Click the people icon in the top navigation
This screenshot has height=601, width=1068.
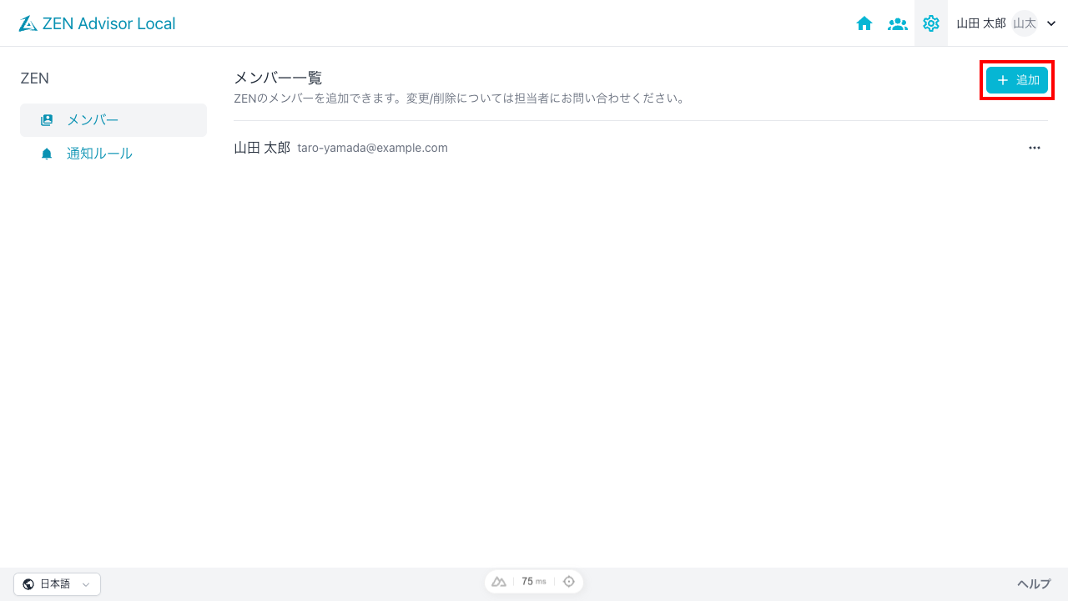[898, 23]
